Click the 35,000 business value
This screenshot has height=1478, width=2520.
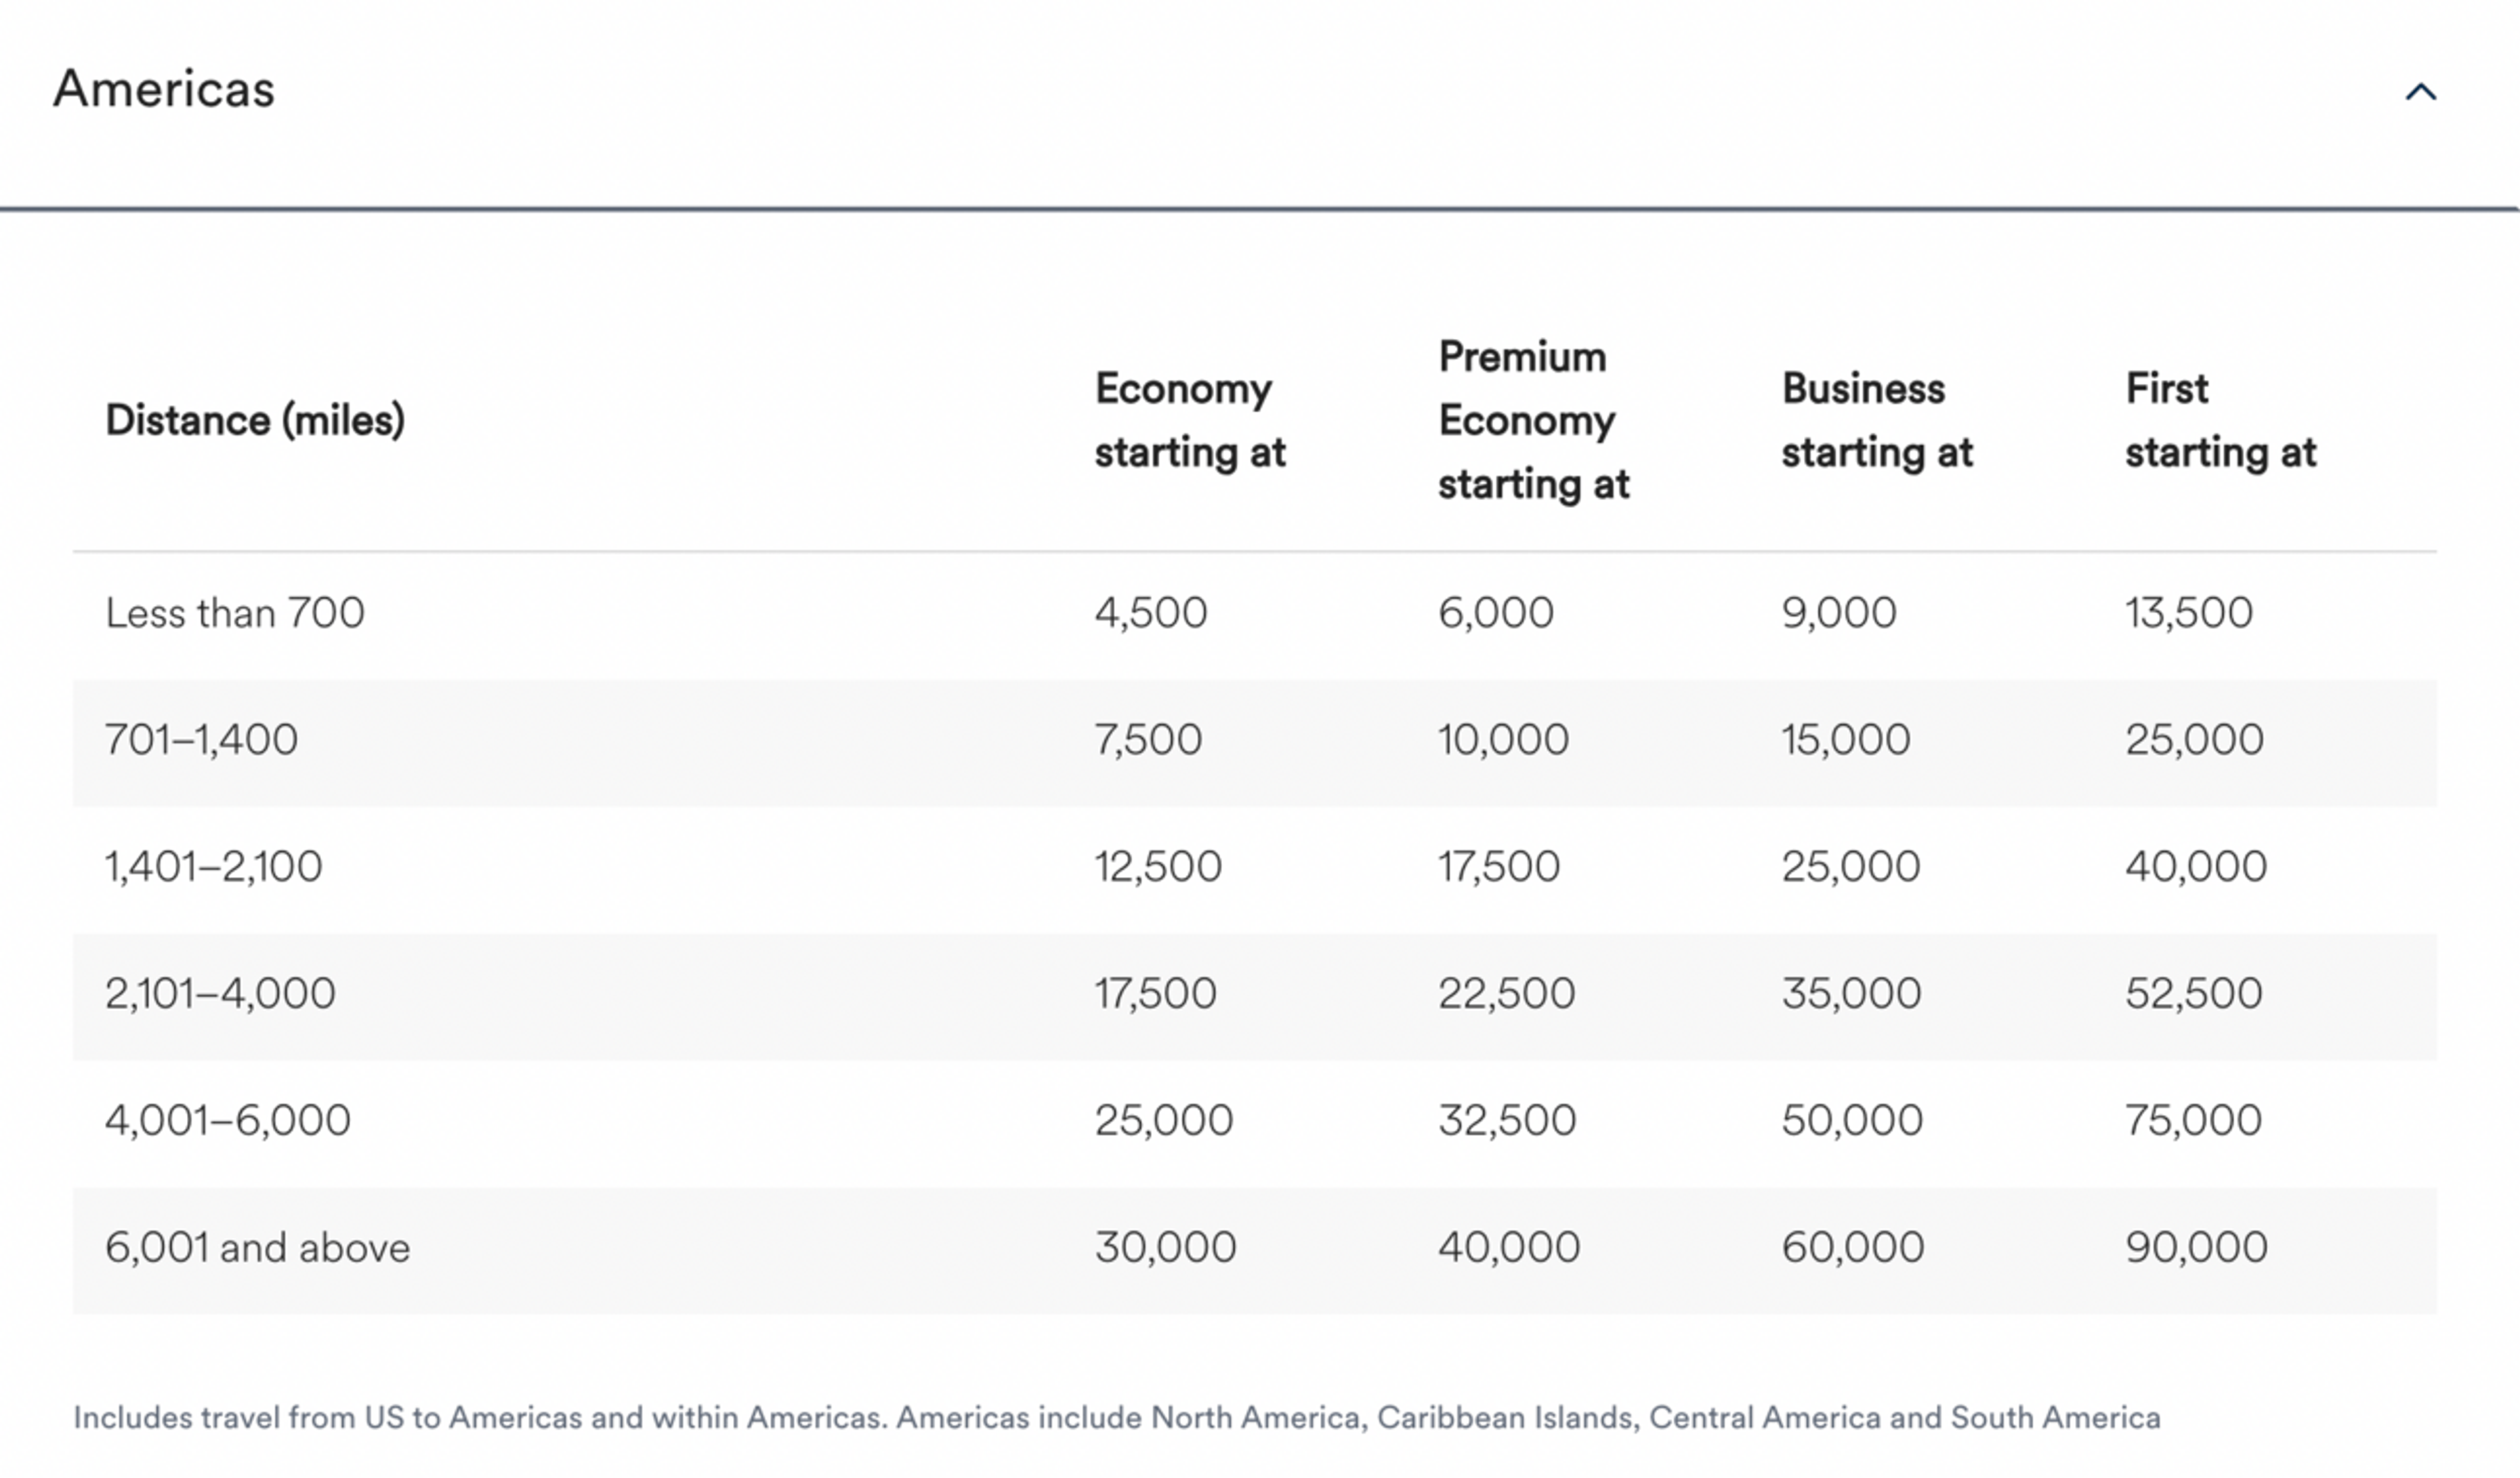click(x=1851, y=993)
